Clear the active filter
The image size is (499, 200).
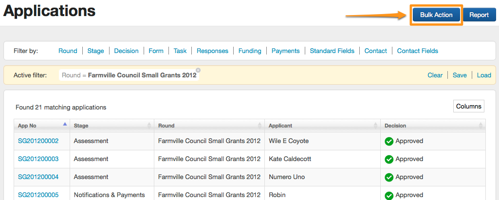tap(435, 75)
